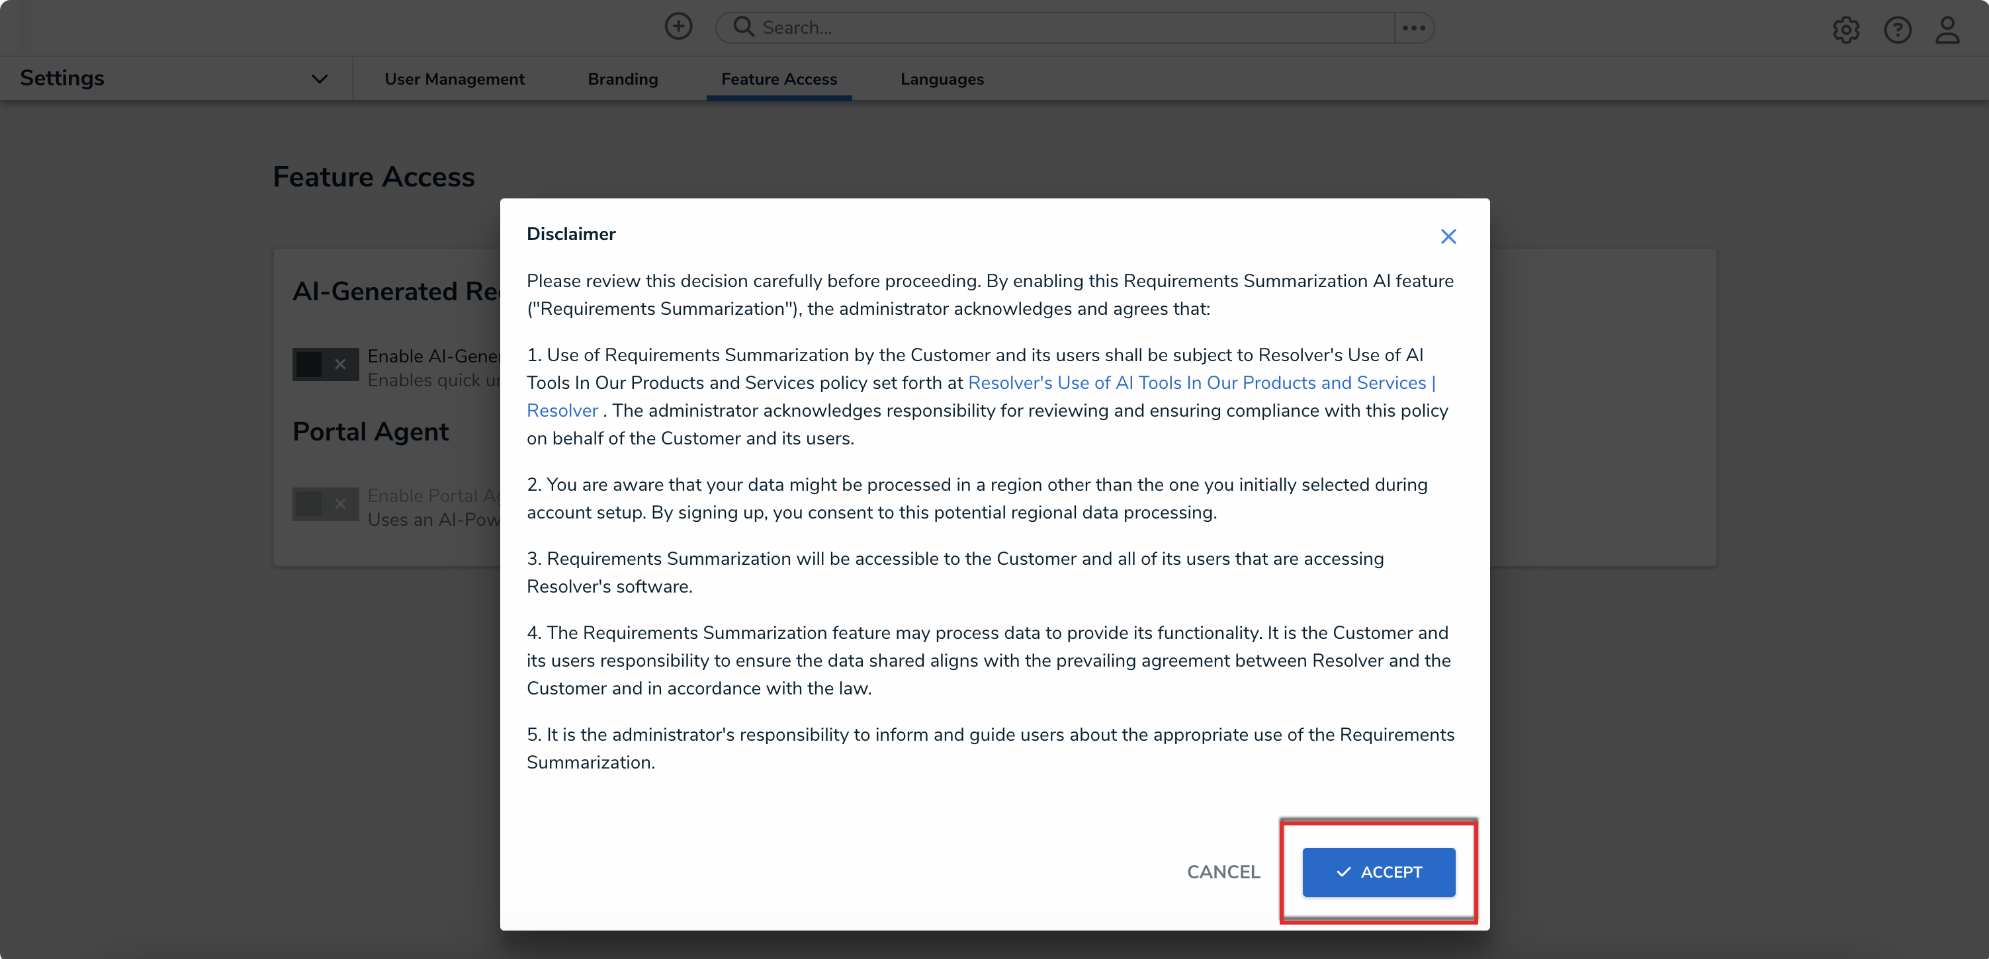This screenshot has height=959, width=1989.
Task: Open the Languages tab
Action: click(x=941, y=79)
